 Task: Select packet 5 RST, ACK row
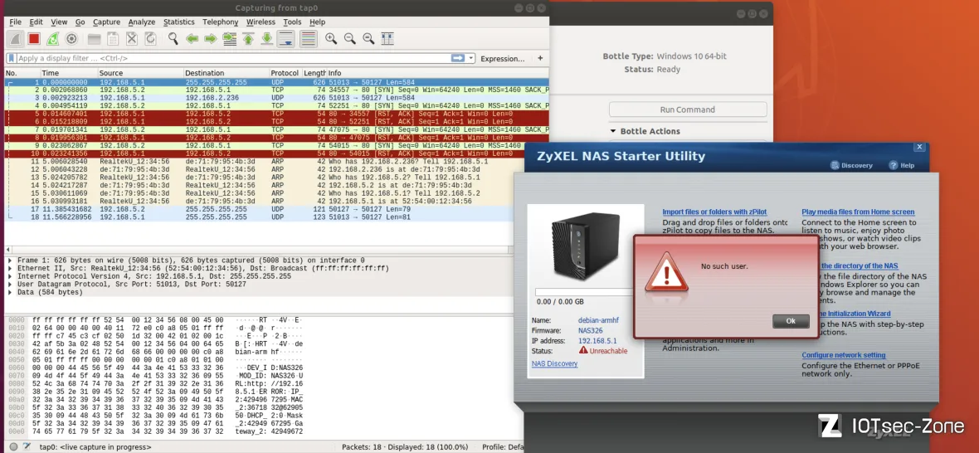point(276,114)
